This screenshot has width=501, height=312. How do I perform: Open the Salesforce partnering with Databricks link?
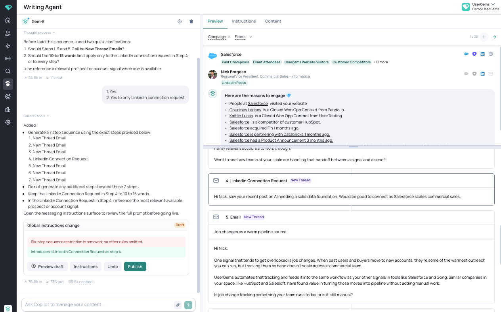(x=280, y=134)
